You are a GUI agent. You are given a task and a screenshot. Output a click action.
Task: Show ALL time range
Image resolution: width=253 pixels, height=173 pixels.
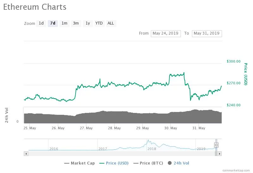(x=111, y=23)
